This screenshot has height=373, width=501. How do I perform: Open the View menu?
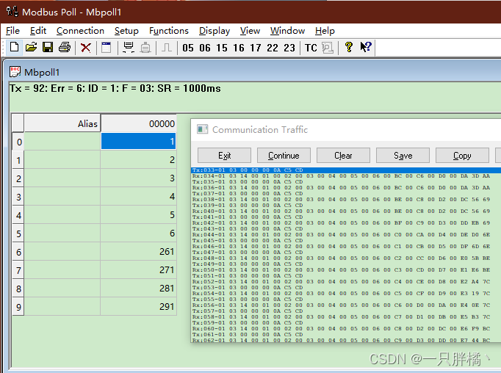250,31
